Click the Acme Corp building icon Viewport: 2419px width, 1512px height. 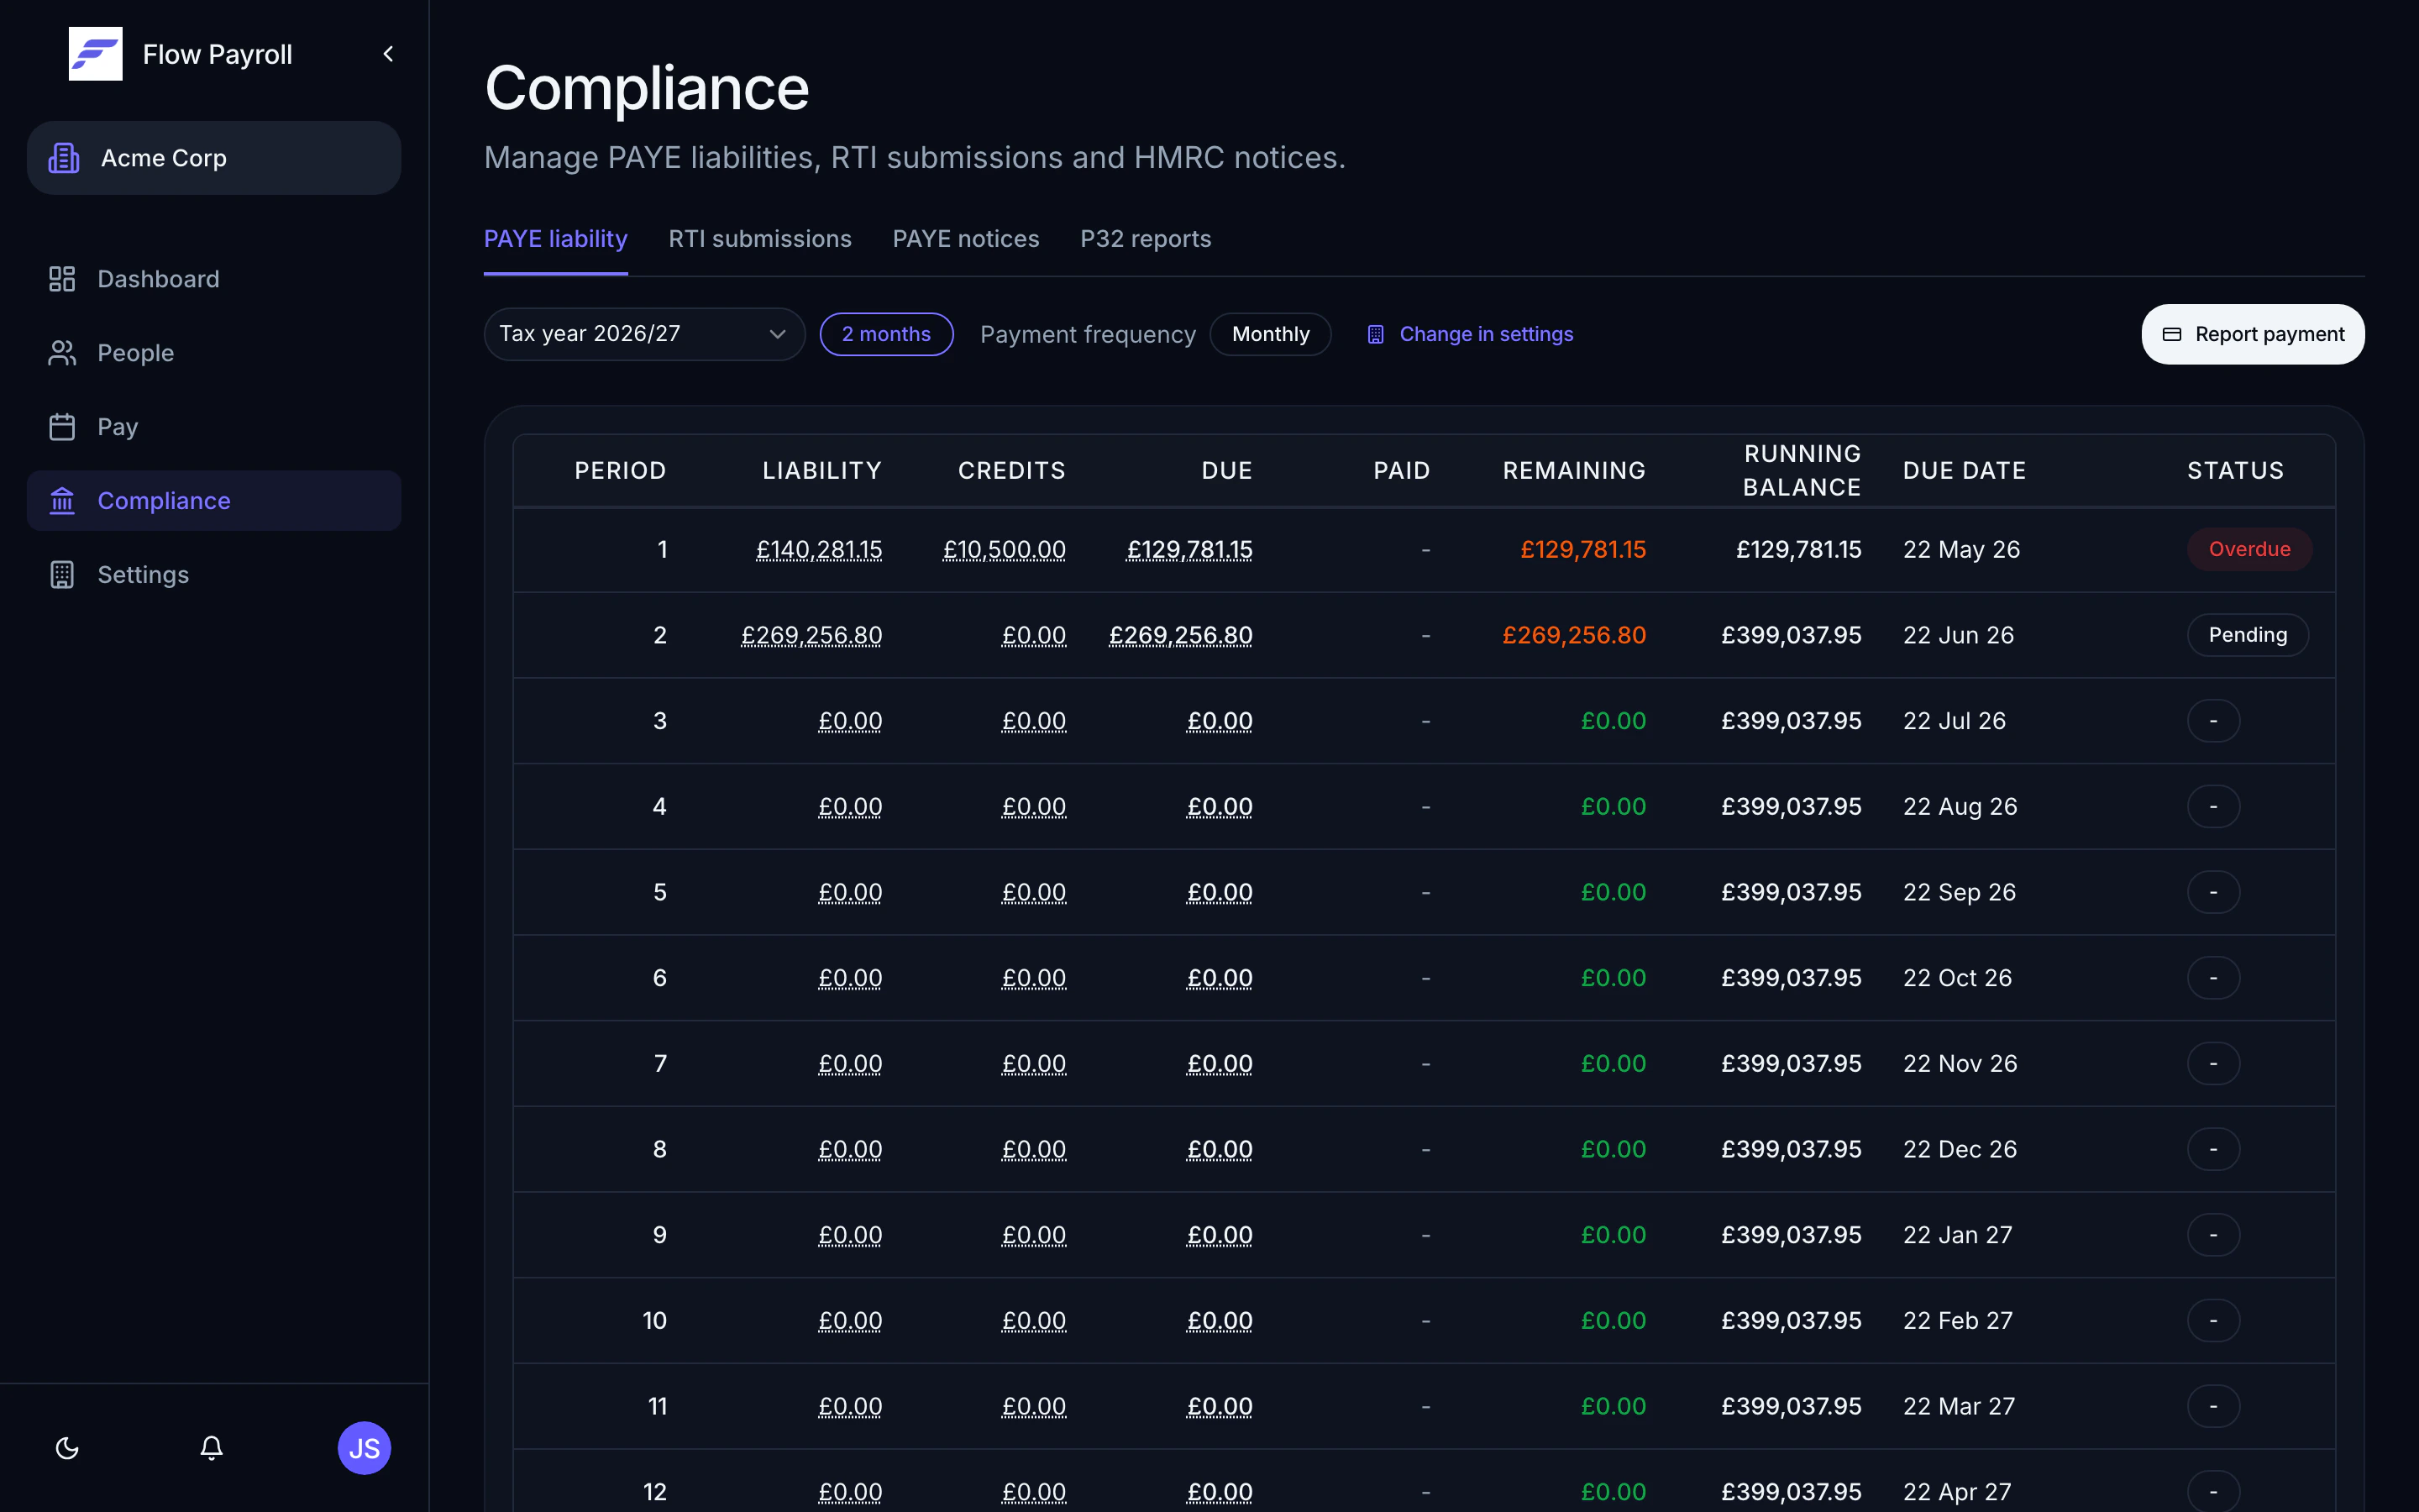pos(64,158)
